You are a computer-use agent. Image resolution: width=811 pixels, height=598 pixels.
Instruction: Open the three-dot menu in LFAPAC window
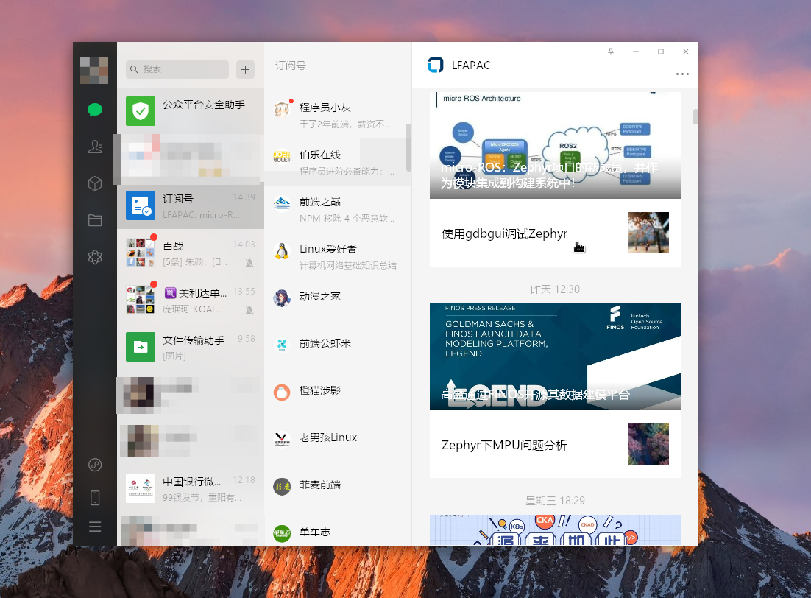[682, 74]
